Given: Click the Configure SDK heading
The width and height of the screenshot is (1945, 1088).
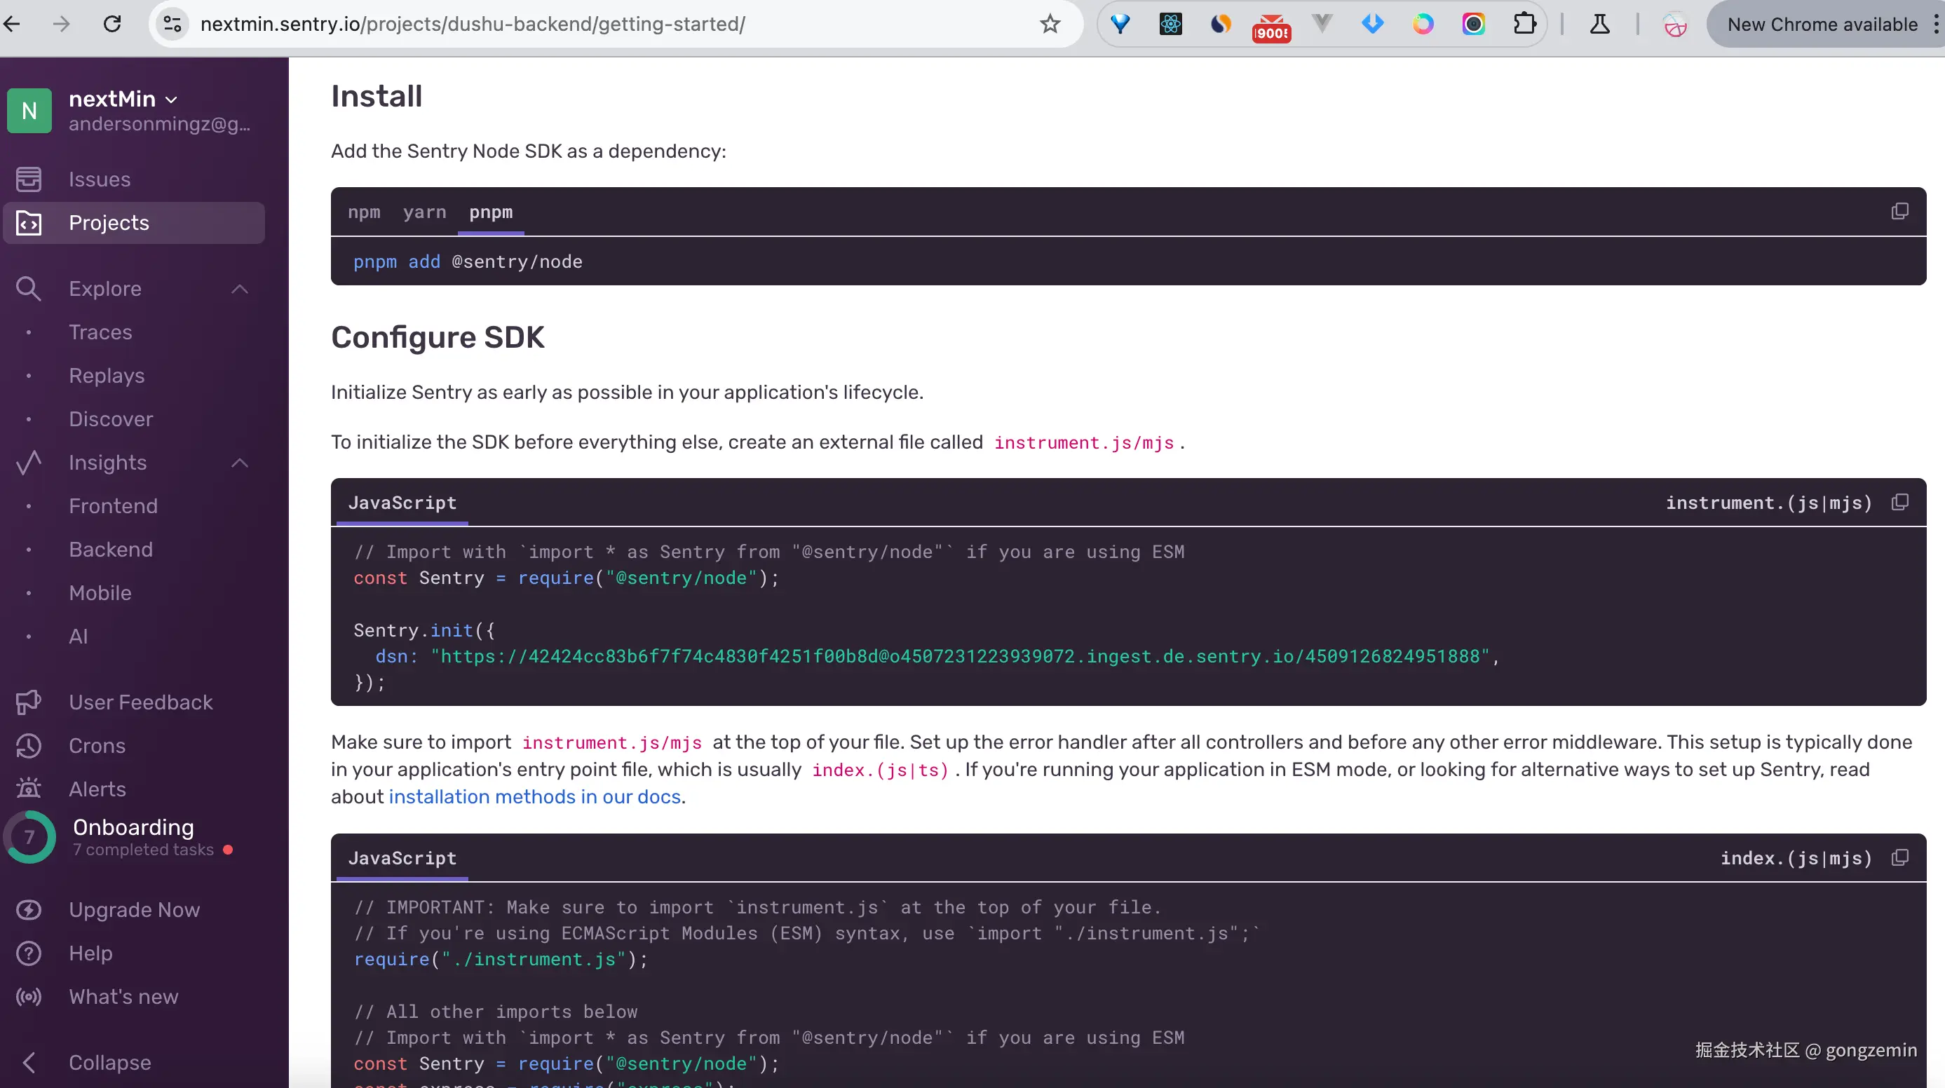Looking at the screenshot, I should click(x=438, y=337).
